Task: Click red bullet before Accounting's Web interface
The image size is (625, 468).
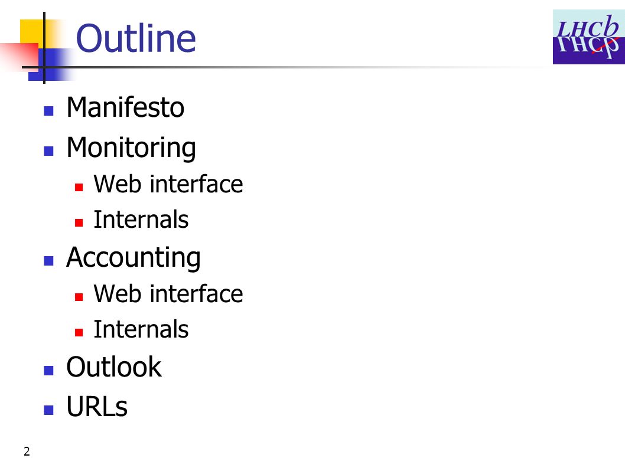Action: point(79,297)
